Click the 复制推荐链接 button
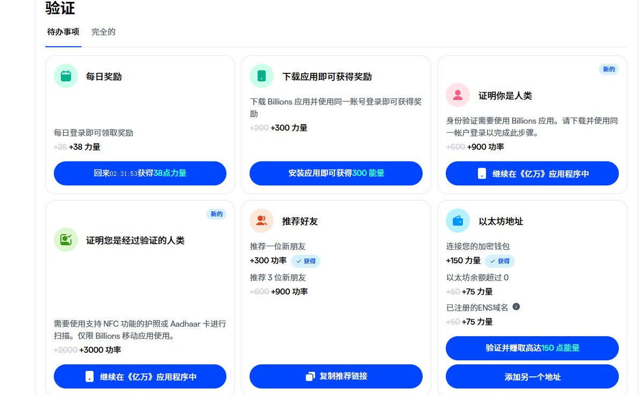This screenshot has height=395, width=643. point(336,376)
